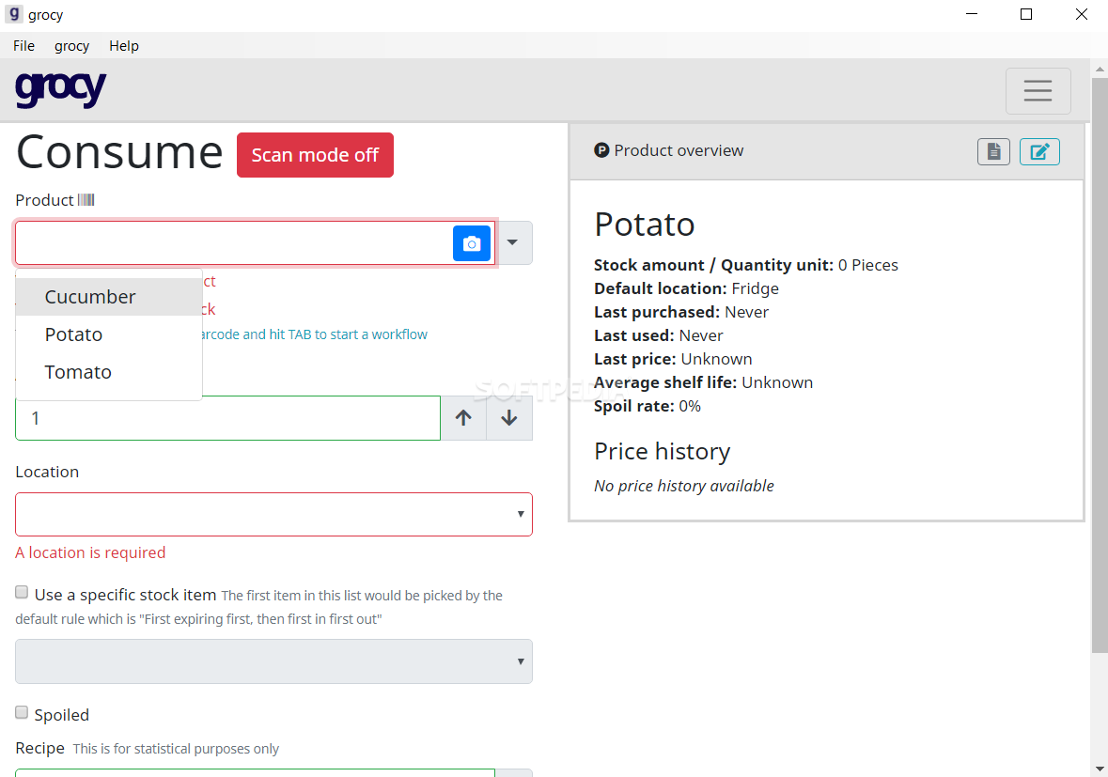This screenshot has height=777, width=1108.
Task: Increase amount with up arrow
Action: (x=463, y=418)
